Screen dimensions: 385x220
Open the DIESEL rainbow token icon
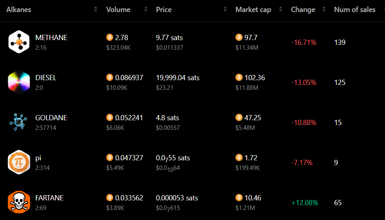pos(19,82)
